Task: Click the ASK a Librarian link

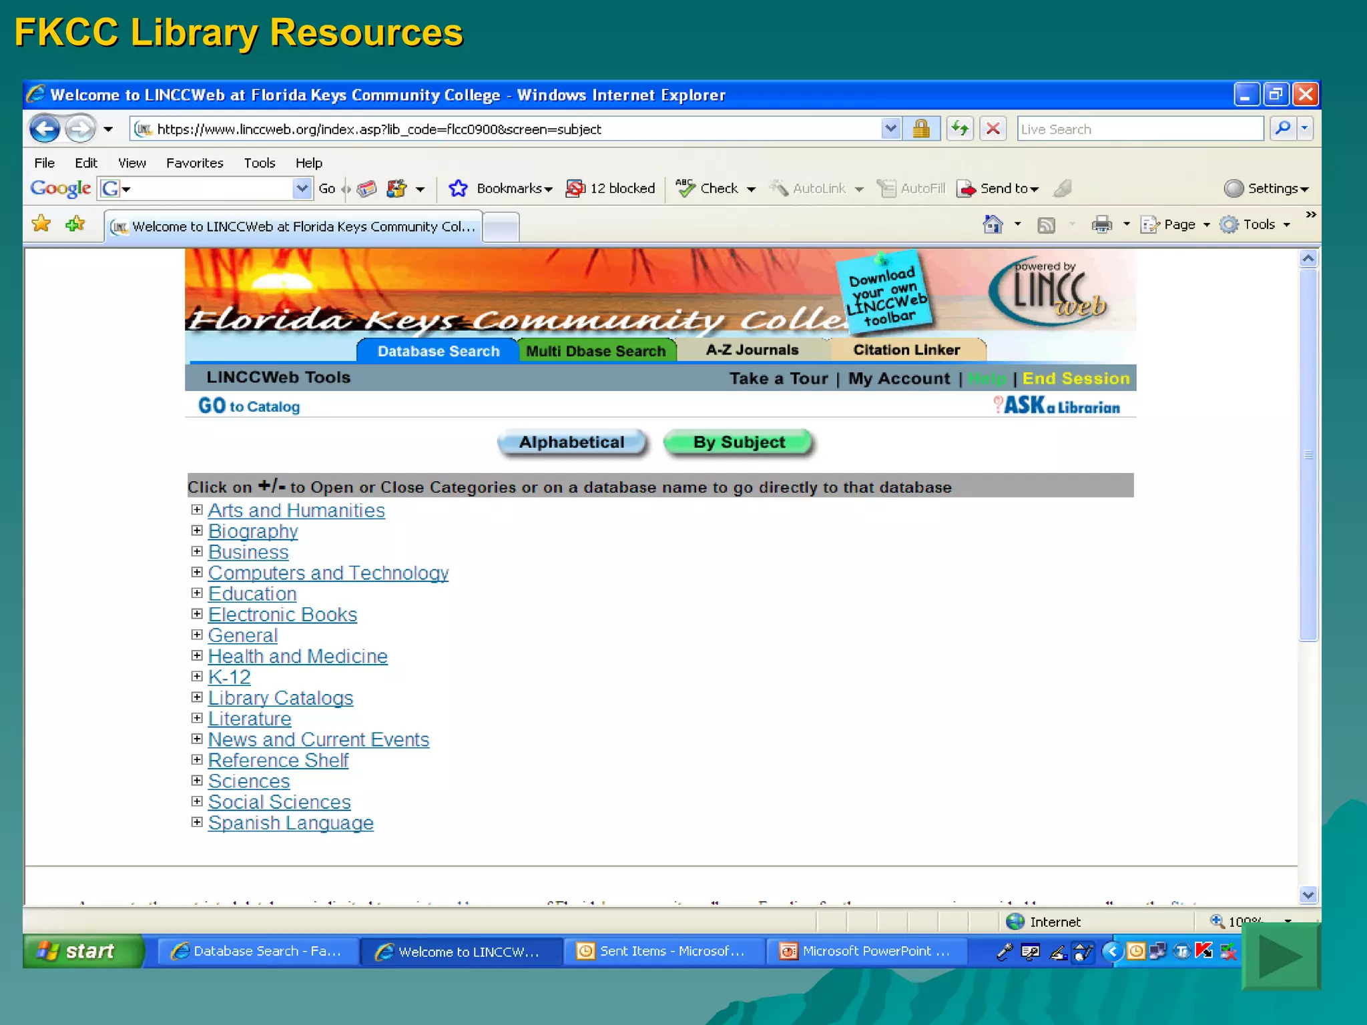Action: 1057,405
